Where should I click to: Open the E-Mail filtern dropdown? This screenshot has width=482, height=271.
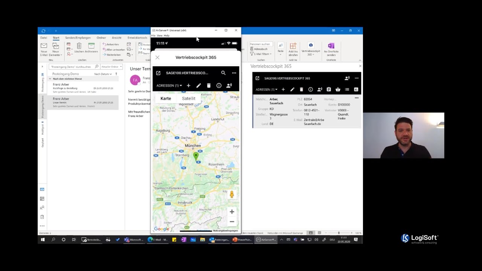(261, 54)
